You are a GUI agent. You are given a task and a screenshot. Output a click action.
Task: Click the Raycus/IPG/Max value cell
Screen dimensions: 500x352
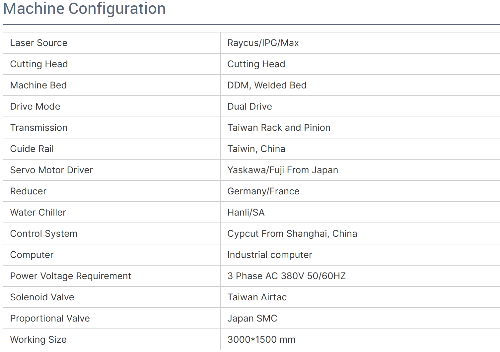360,43
